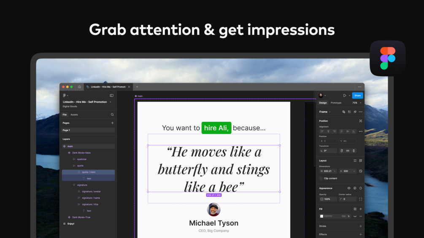The height and width of the screenshot is (238, 424).
Task: Select the main layer
Action: pyautogui.click(x=88, y=146)
